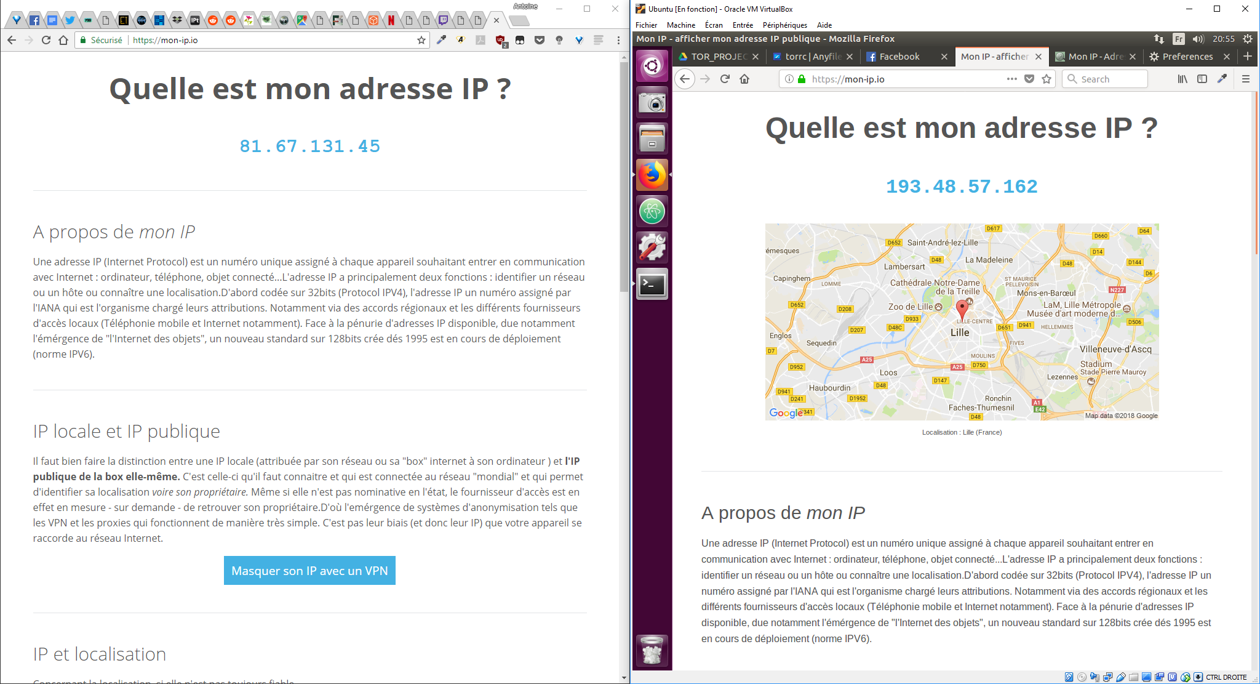The width and height of the screenshot is (1260, 684).
Task: Click Firefox home button
Action: pos(744,79)
